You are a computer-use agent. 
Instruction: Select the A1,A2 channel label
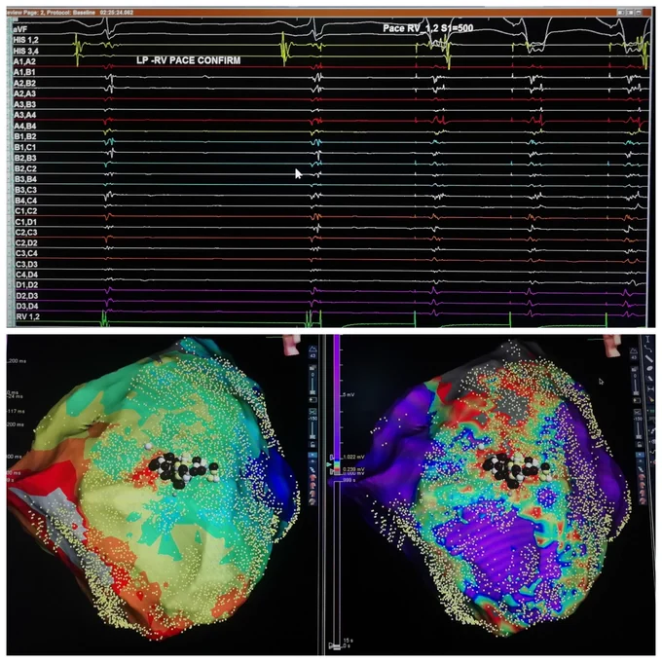(x=24, y=61)
